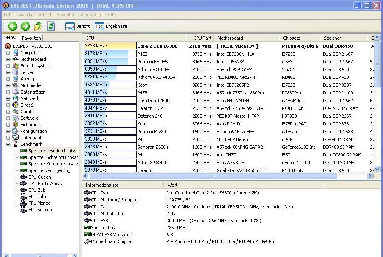Expand the Betriebssystem tree node
This screenshot has width=383, height=257.
click(x=8, y=66)
